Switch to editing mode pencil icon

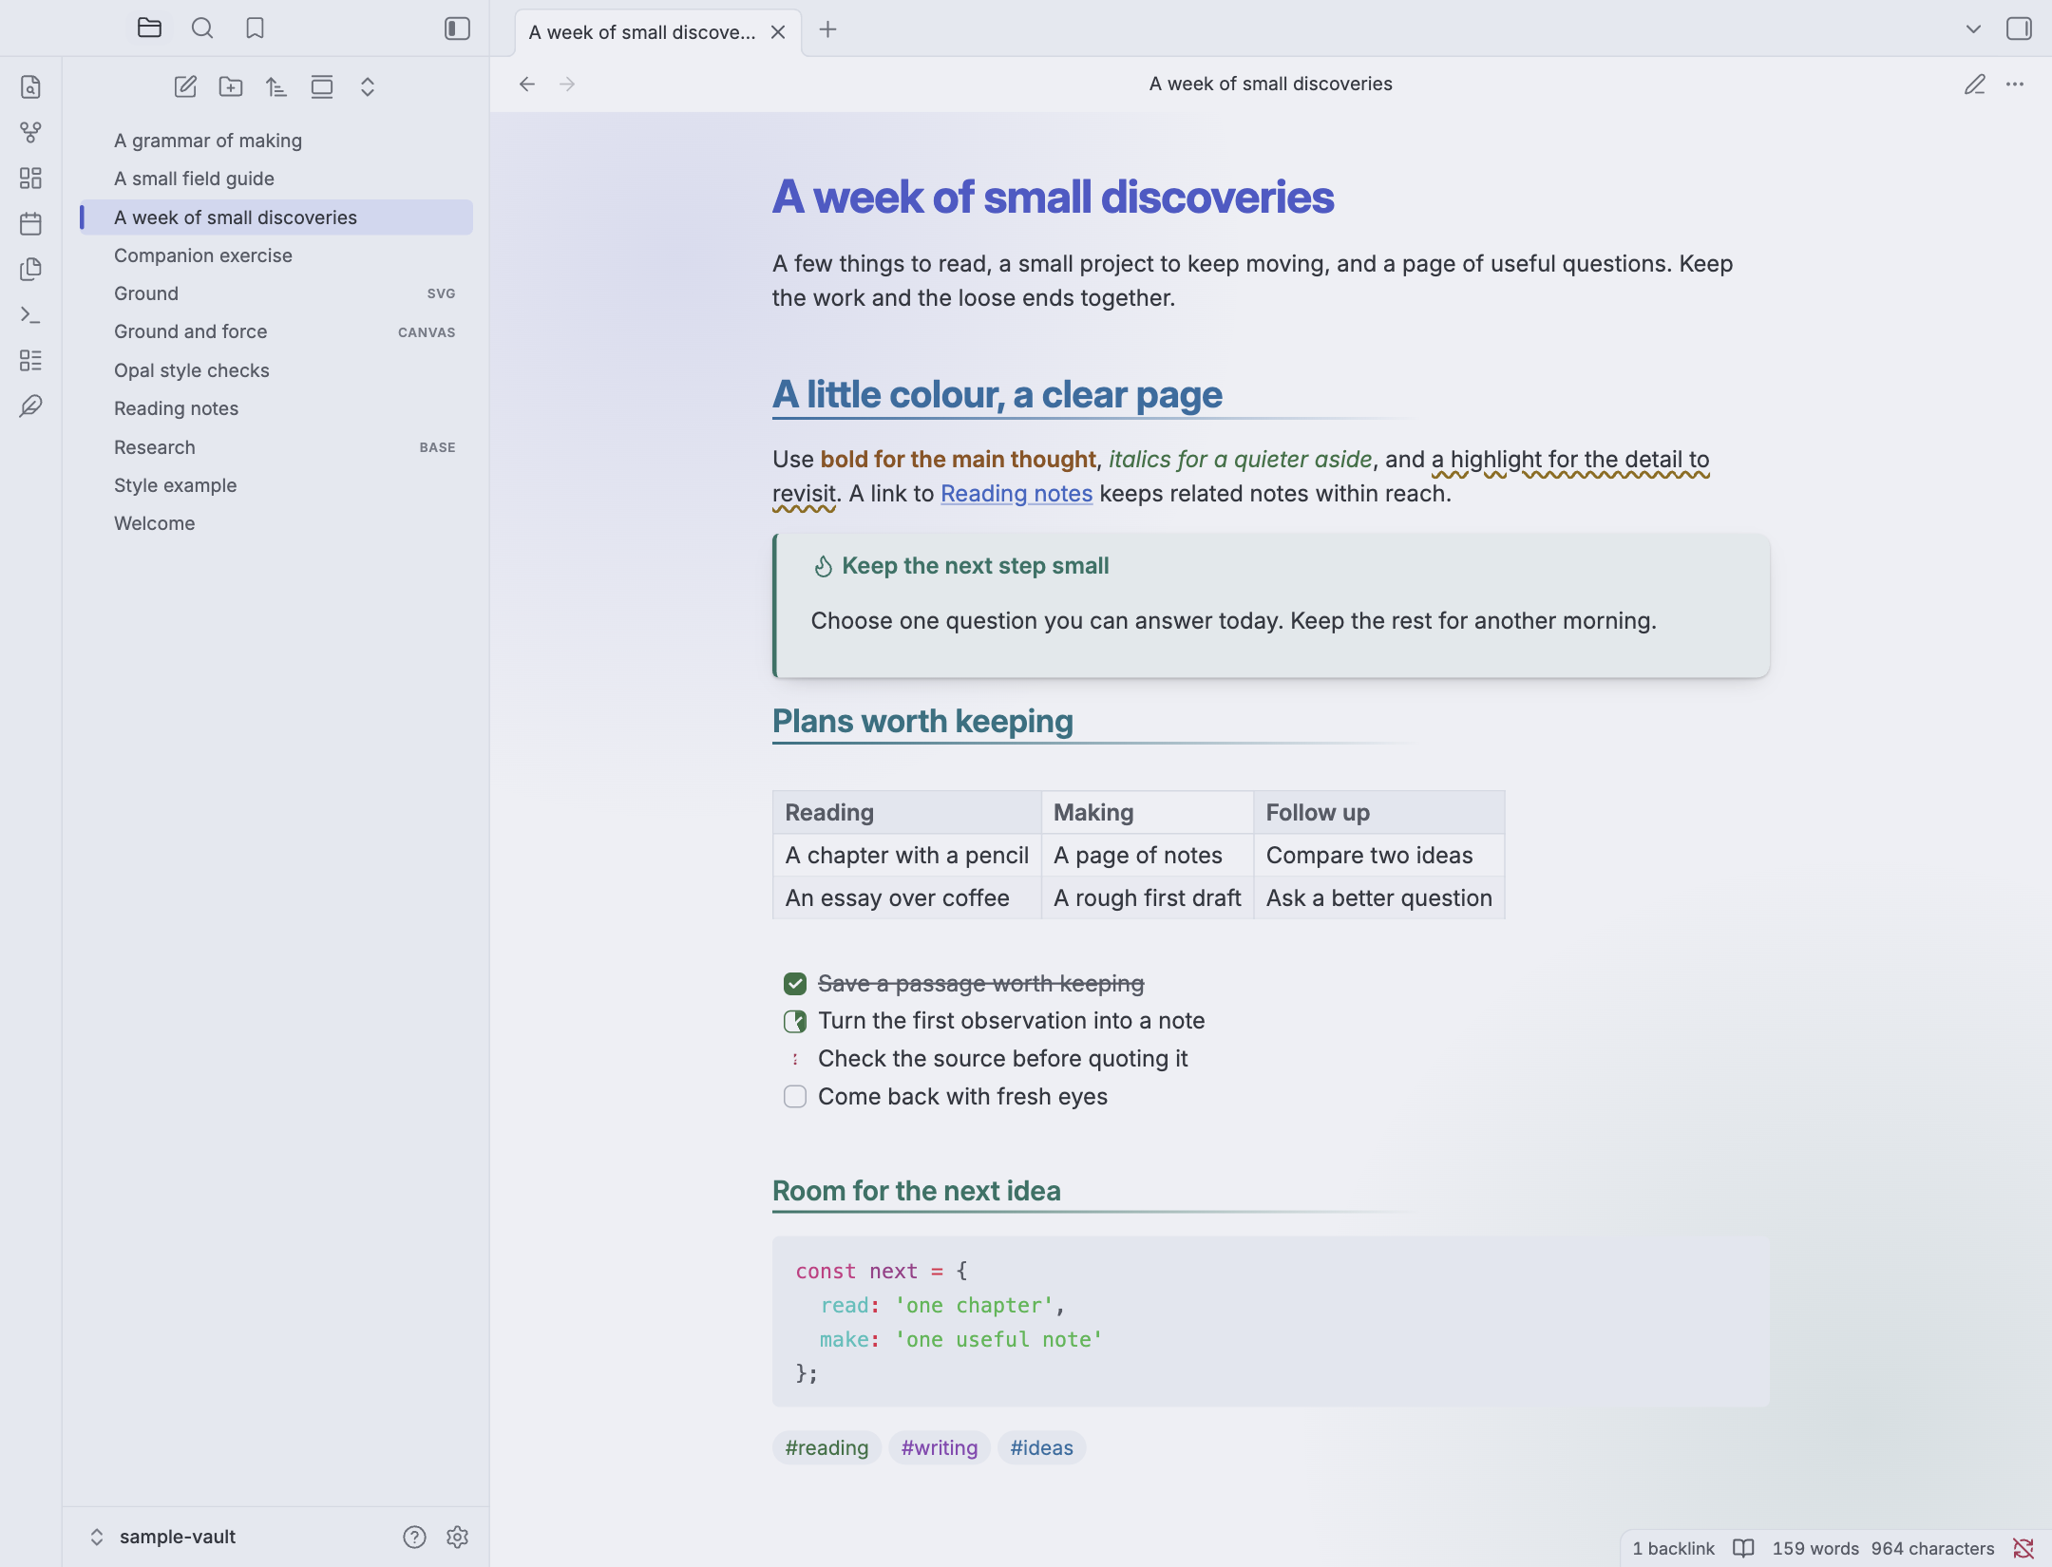coord(1975,85)
